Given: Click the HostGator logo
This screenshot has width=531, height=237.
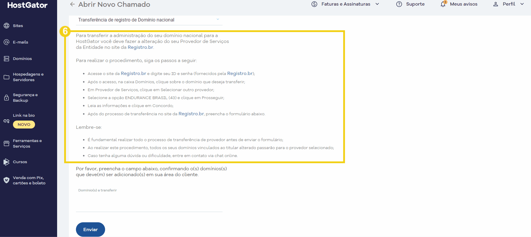Looking at the screenshot, I should [27, 5].
